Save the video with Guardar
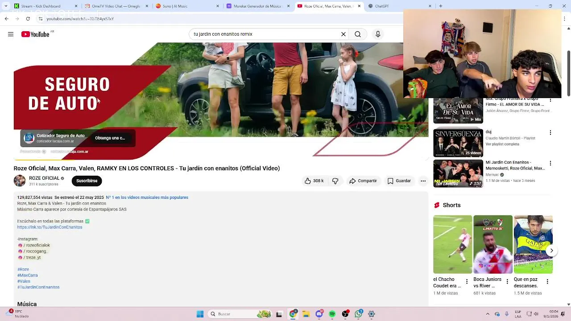 399,181
